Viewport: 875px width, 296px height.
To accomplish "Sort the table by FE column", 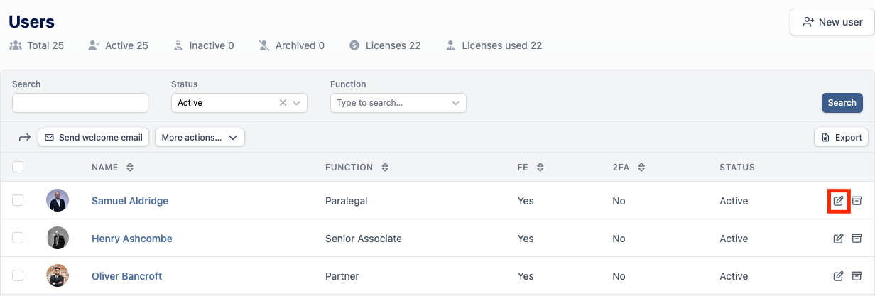I will (540, 168).
